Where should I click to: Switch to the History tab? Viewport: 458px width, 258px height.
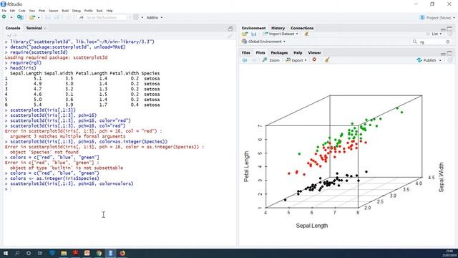pos(278,28)
